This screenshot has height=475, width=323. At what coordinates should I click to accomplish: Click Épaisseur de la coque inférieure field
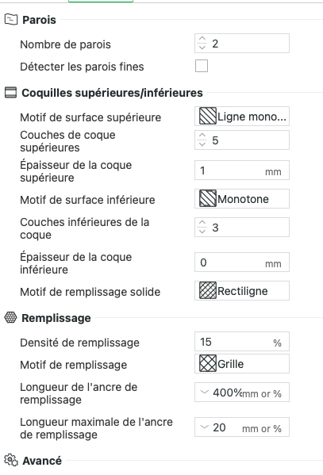click(x=242, y=262)
